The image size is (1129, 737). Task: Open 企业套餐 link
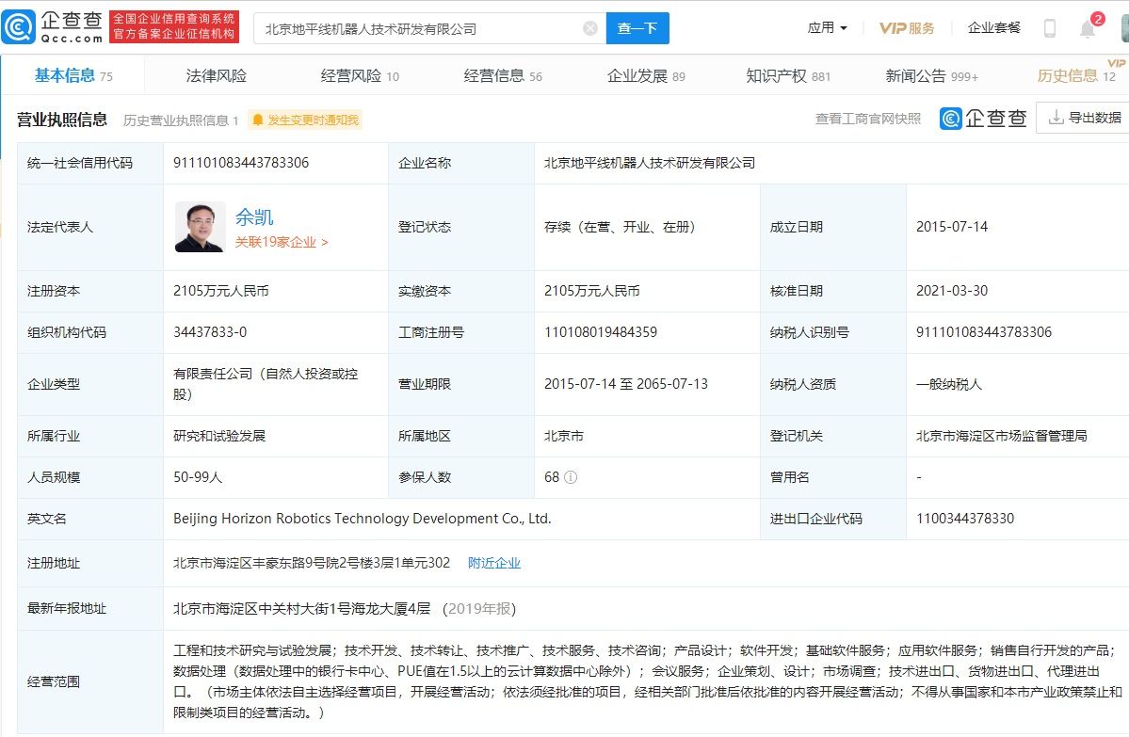click(993, 28)
